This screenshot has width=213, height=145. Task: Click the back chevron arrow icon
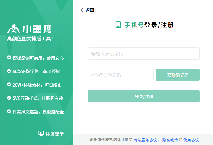coord(82,10)
